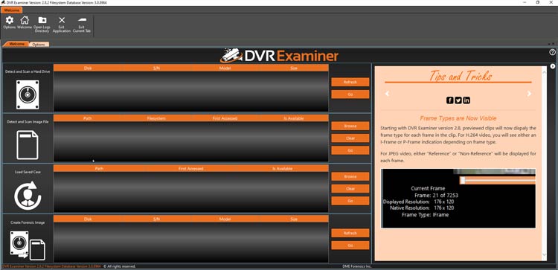The image size is (558, 270).
Task: Click Browse in Load Saved Case section
Action: click(350, 176)
